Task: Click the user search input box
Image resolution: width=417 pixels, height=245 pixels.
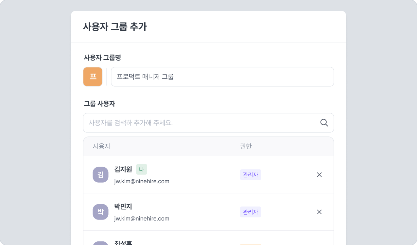Action: point(203,123)
